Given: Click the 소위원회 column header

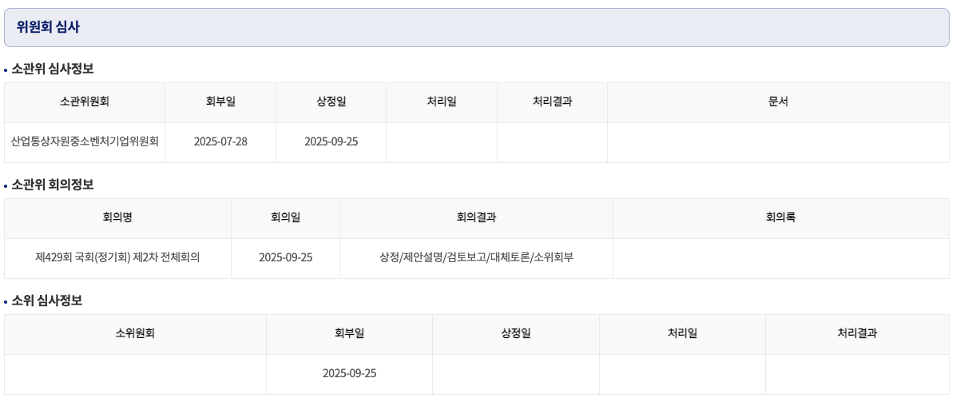Looking at the screenshot, I should [135, 334].
